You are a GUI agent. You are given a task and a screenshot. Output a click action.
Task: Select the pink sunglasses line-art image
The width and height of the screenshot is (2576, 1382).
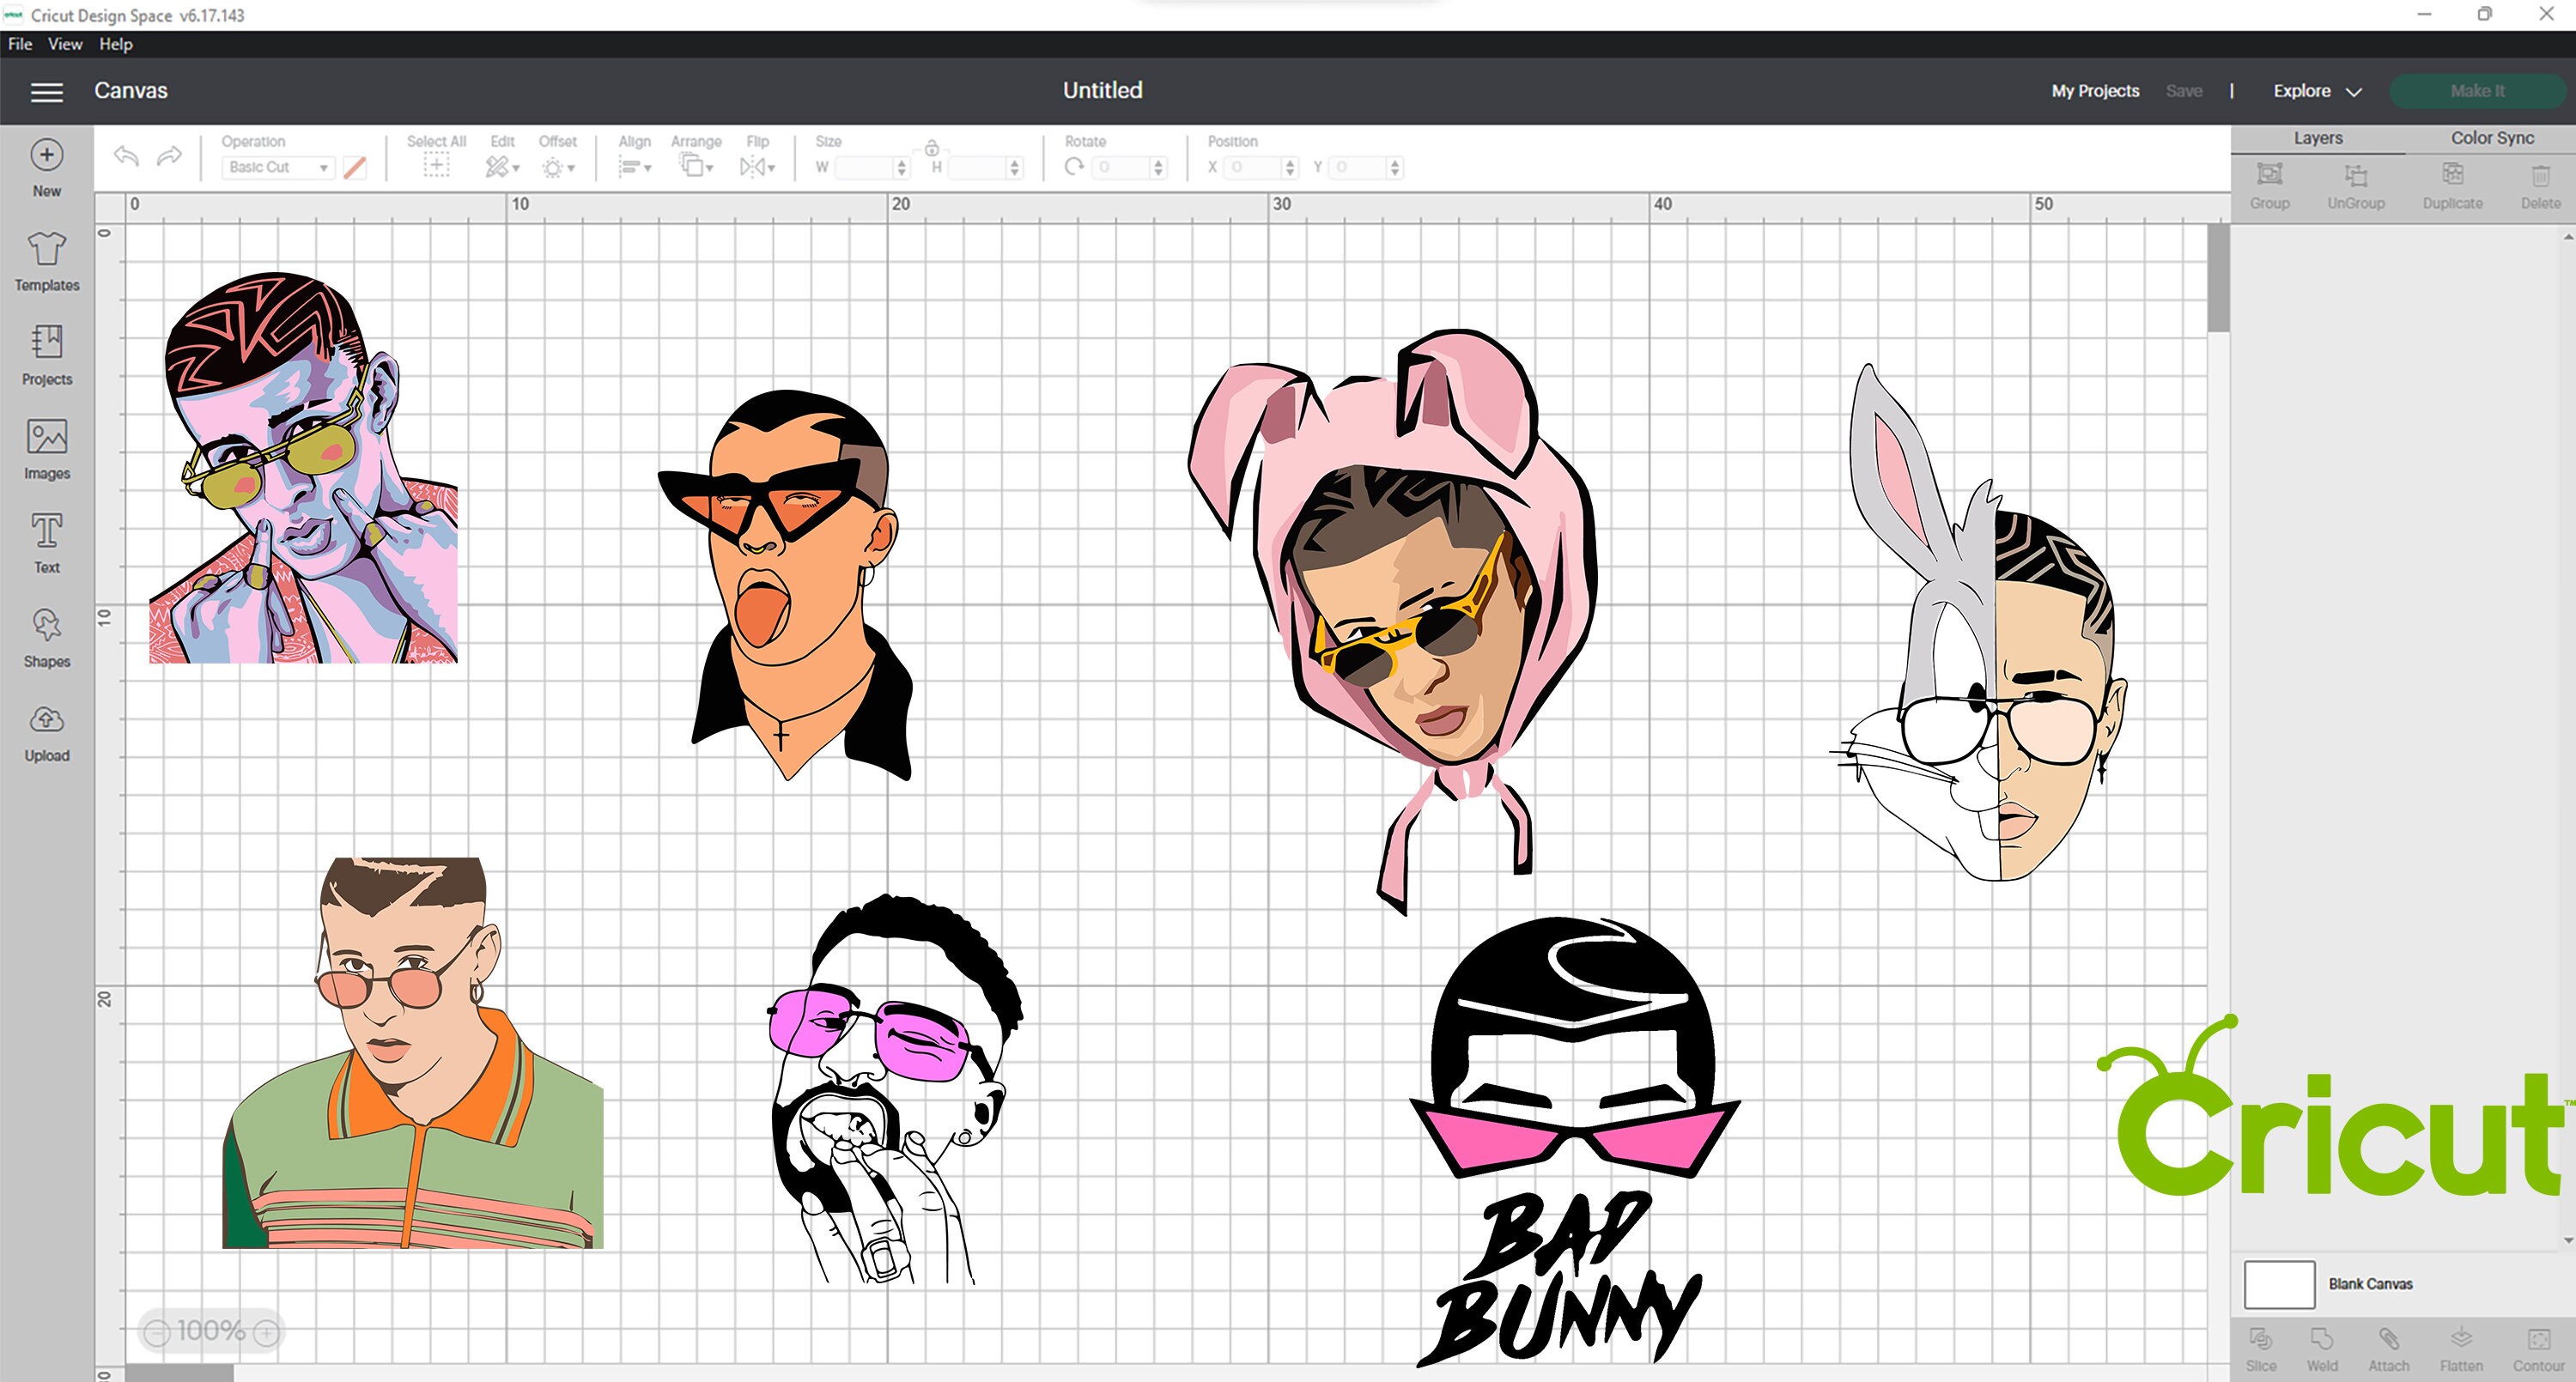click(x=895, y=1090)
